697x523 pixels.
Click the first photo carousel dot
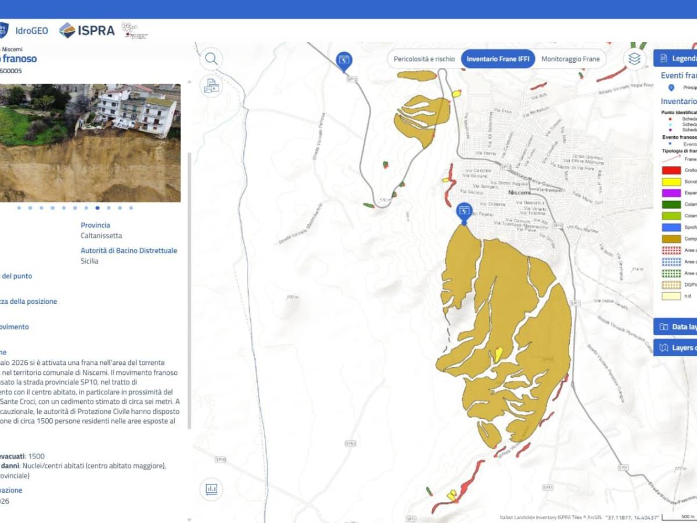[19, 207]
